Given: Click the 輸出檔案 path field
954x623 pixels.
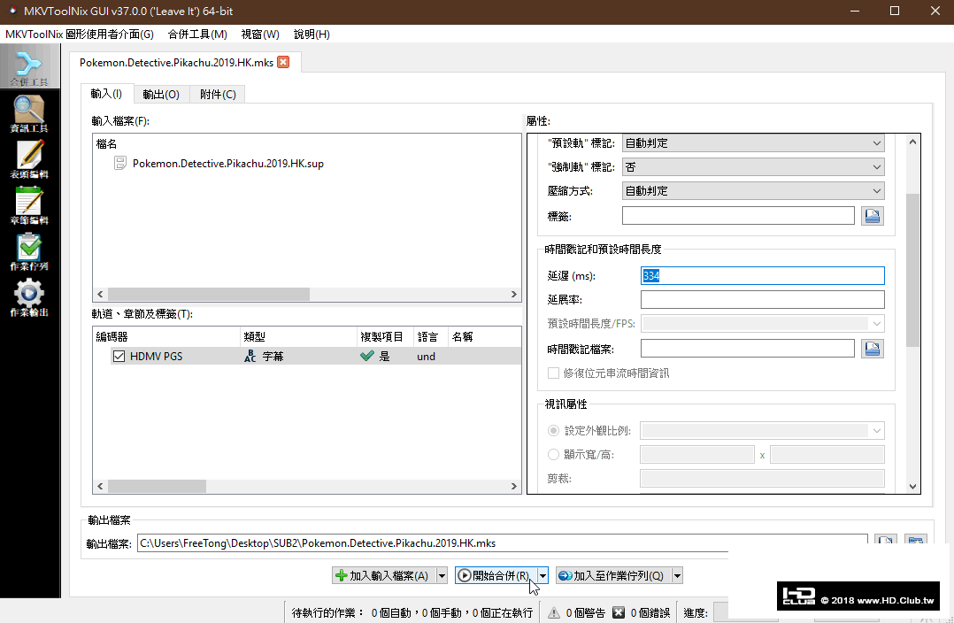Looking at the screenshot, I should coord(502,543).
